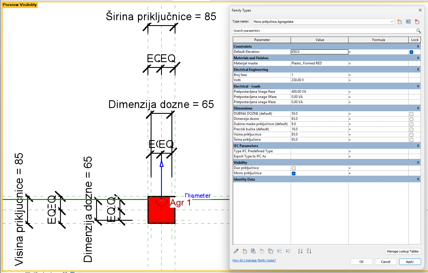
Task: Sort parameters in ascending A-Z order
Action: [x=300, y=251]
